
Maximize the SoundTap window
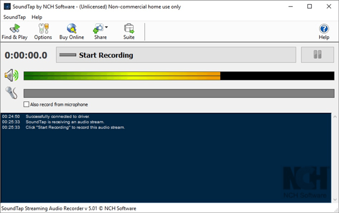309,6
